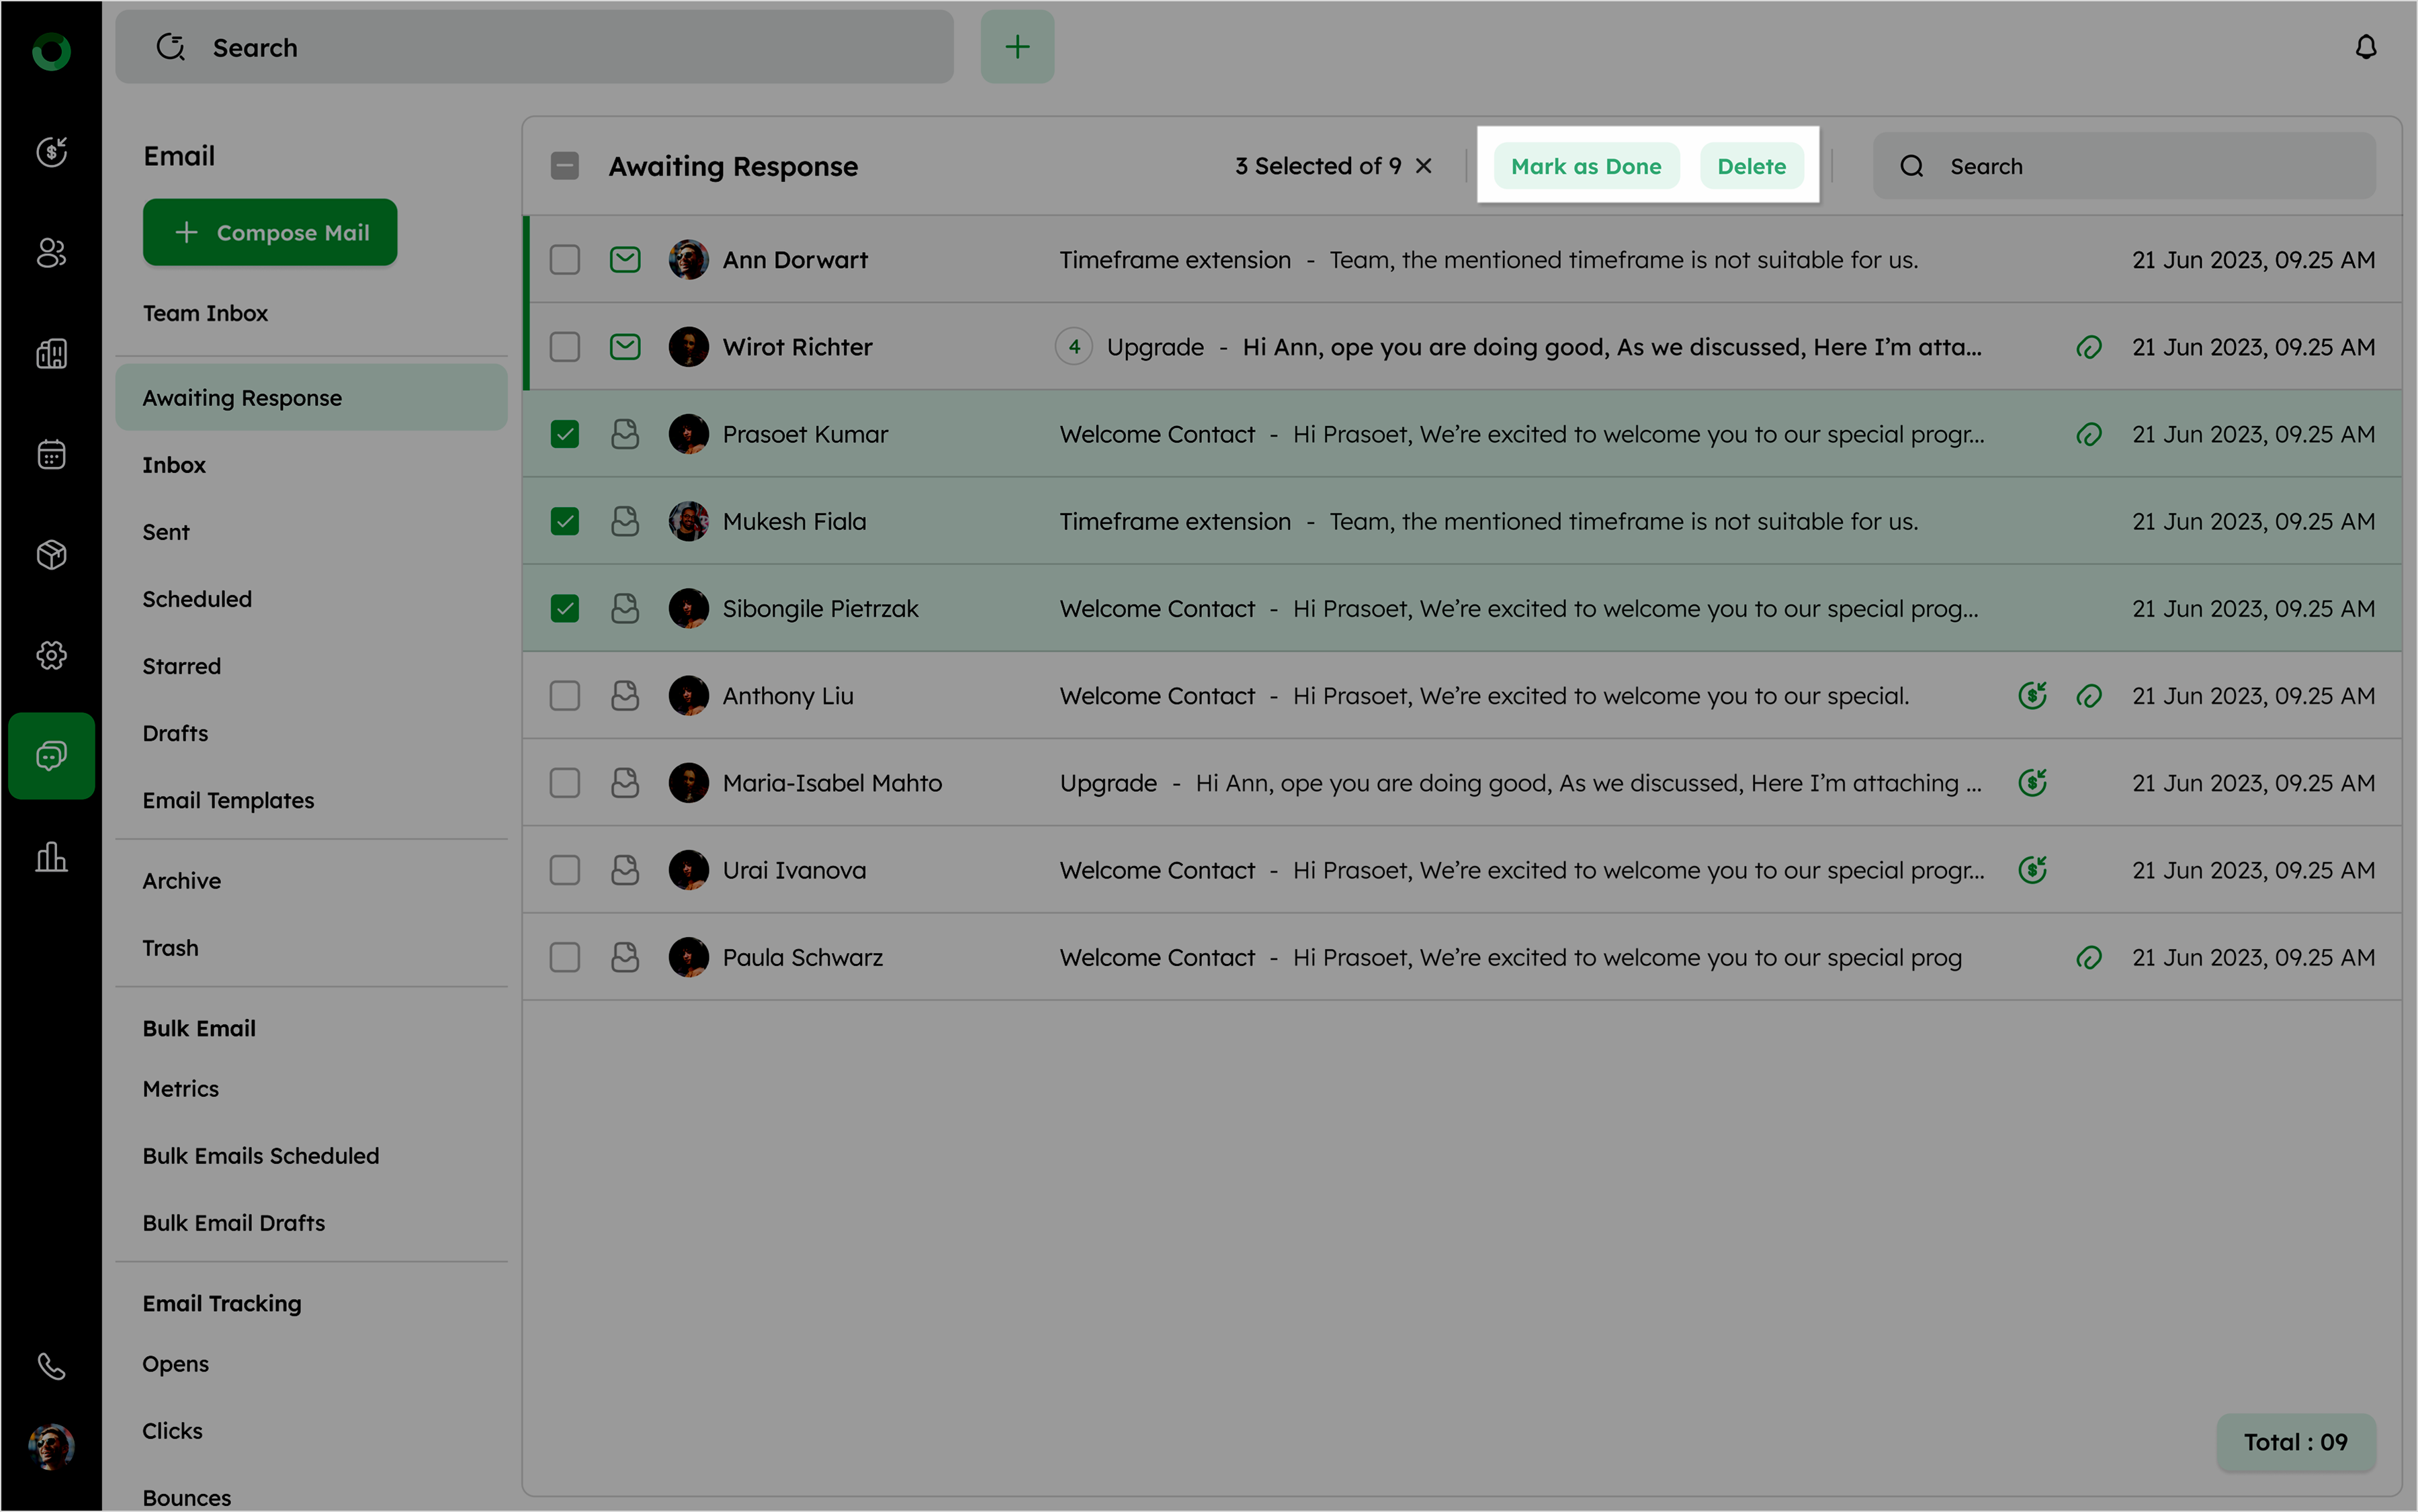Viewport: 2418px width, 1512px height.
Task: Click Mark as Done button
Action: 1586,166
